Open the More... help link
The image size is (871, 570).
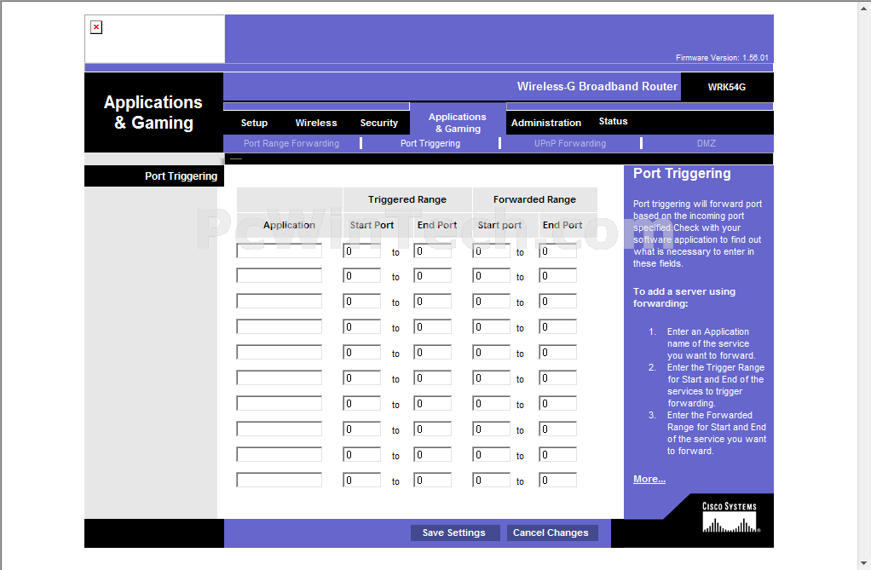649,479
